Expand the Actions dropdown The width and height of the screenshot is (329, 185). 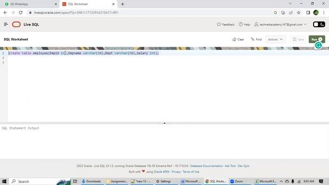point(276,39)
